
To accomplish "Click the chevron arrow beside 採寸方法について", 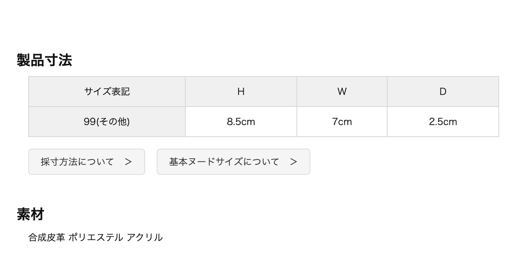I will 129,162.
